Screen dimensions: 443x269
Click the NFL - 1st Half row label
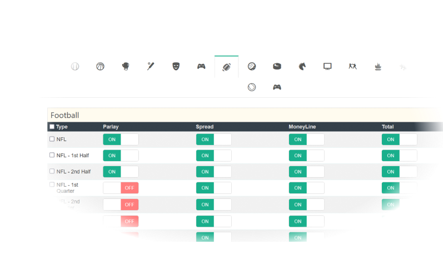coord(73,156)
